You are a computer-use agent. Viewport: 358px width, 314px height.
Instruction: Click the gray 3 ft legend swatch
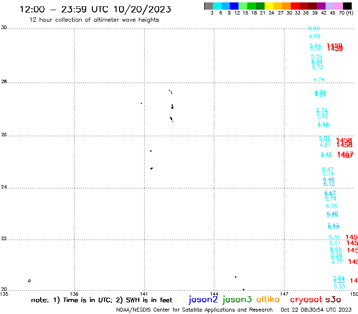click(209, 6)
